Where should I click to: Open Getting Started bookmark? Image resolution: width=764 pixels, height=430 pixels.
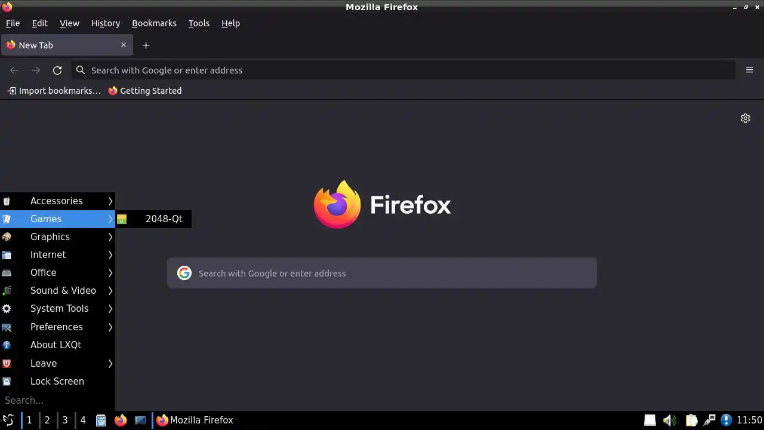[144, 91]
